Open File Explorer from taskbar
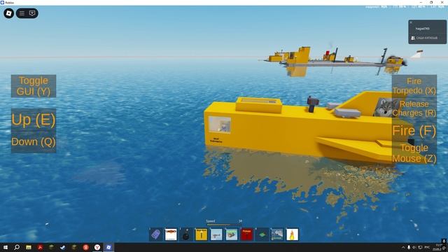 point(29,247)
